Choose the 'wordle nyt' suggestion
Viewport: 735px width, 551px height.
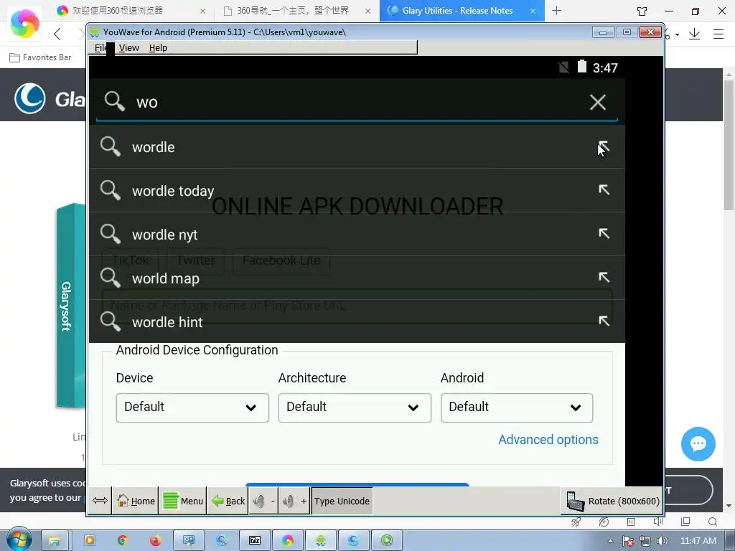[x=357, y=234]
